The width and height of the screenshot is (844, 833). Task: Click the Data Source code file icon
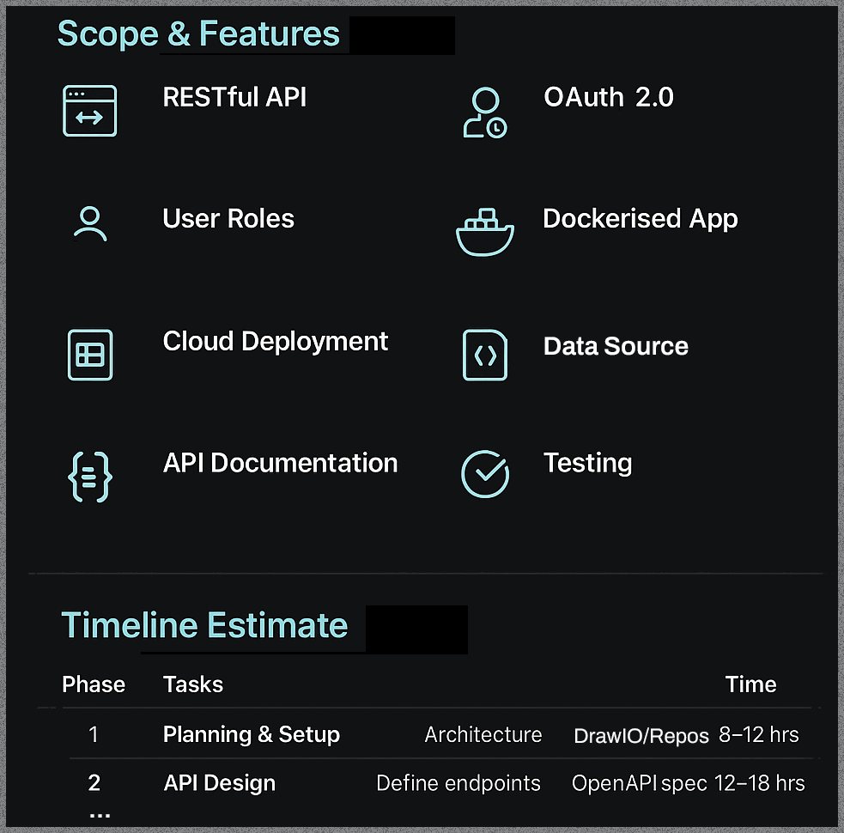[x=485, y=355]
